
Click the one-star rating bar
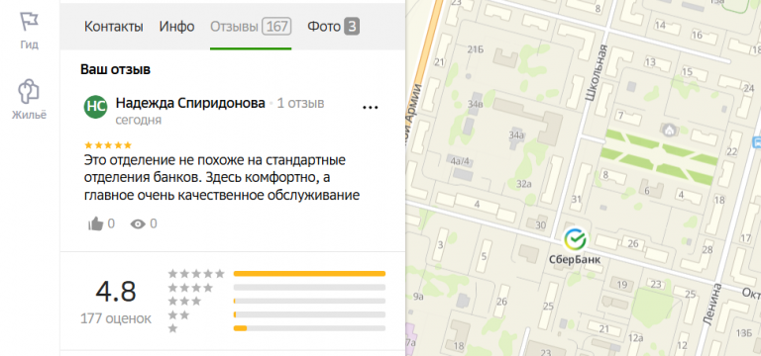[x=309, y=328]
